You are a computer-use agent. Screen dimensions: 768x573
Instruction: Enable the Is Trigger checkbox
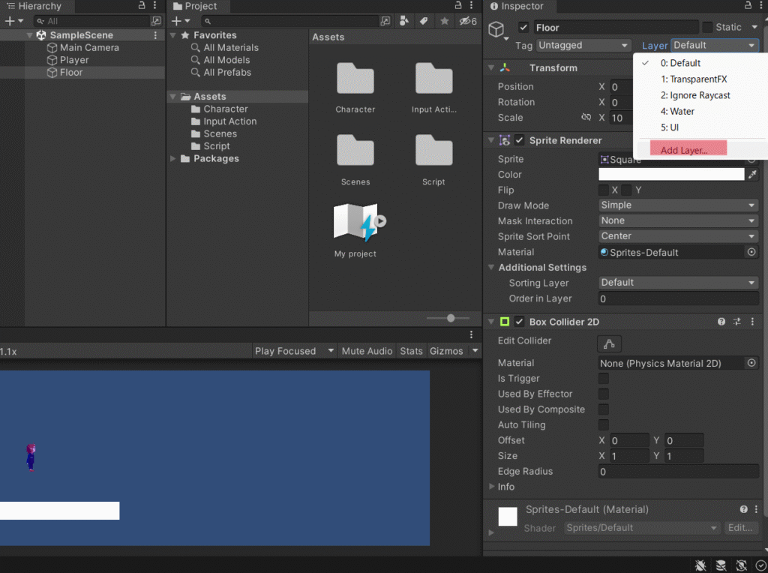[603, 379]
